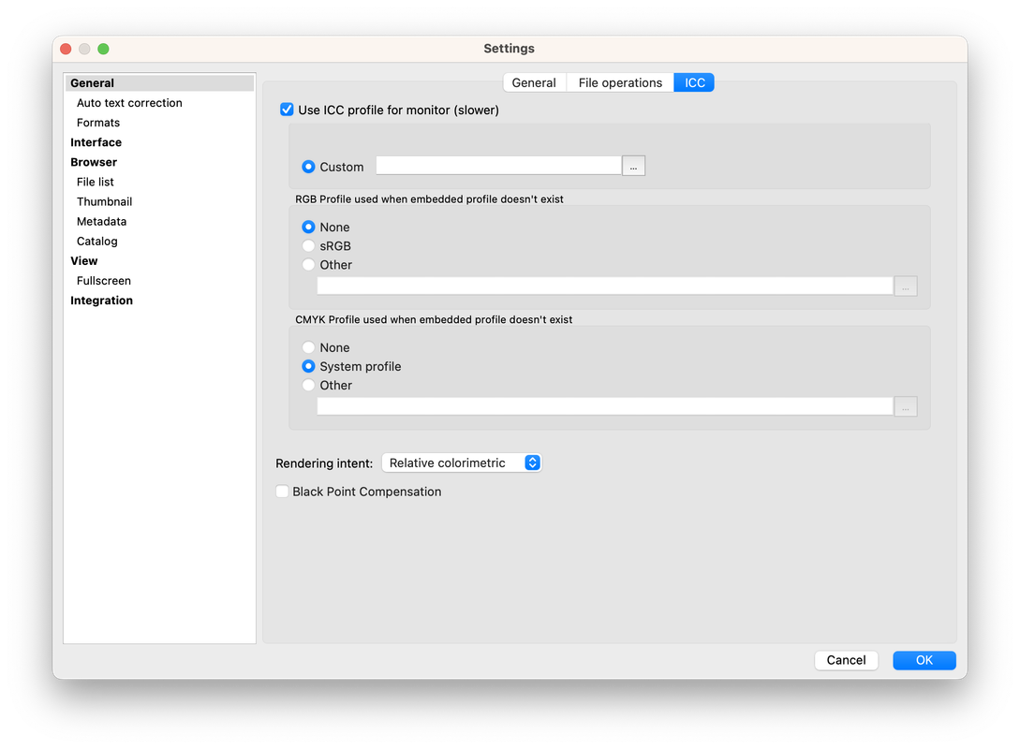Toggle Use ICC profile for monitor checkbox
The image size is (1020, 749).
click(x=287, y=110)
